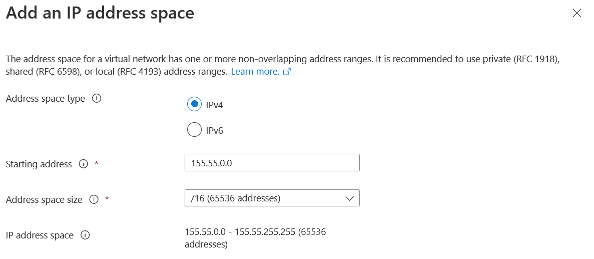This screenshot has height=259, width=594.
Task: Click the IPv6 option label text
Action: (x=214, y=131)
